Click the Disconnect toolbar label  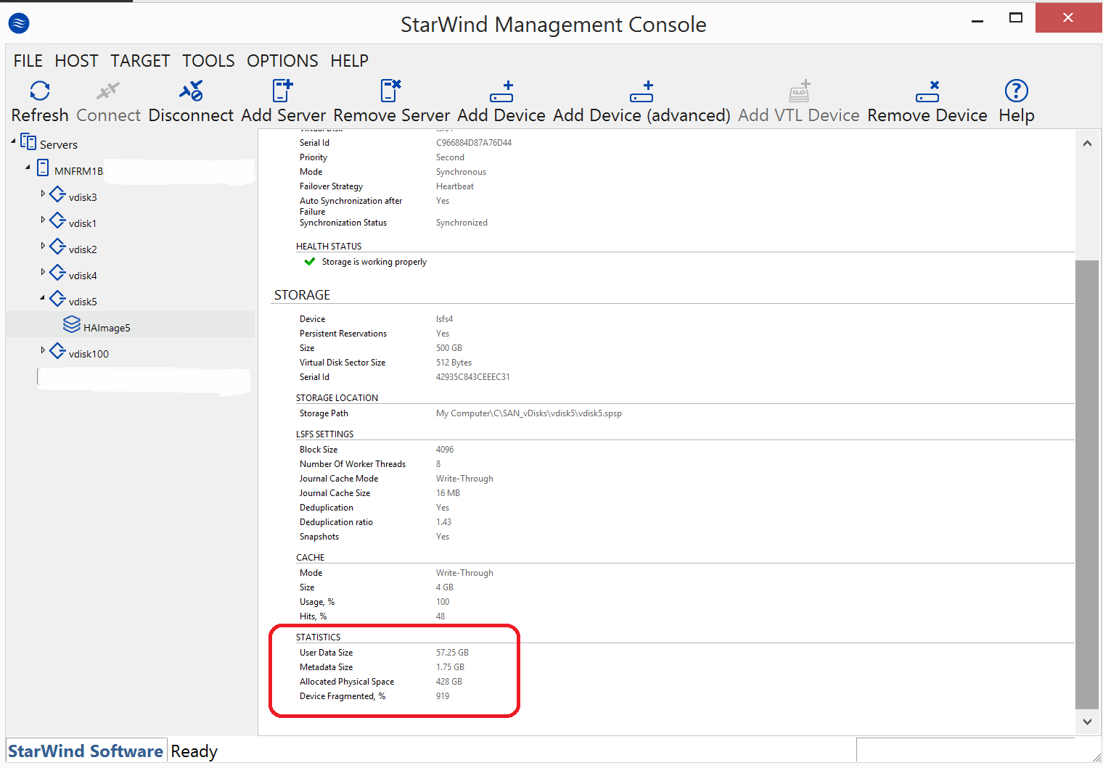click(x=191, y=115)
